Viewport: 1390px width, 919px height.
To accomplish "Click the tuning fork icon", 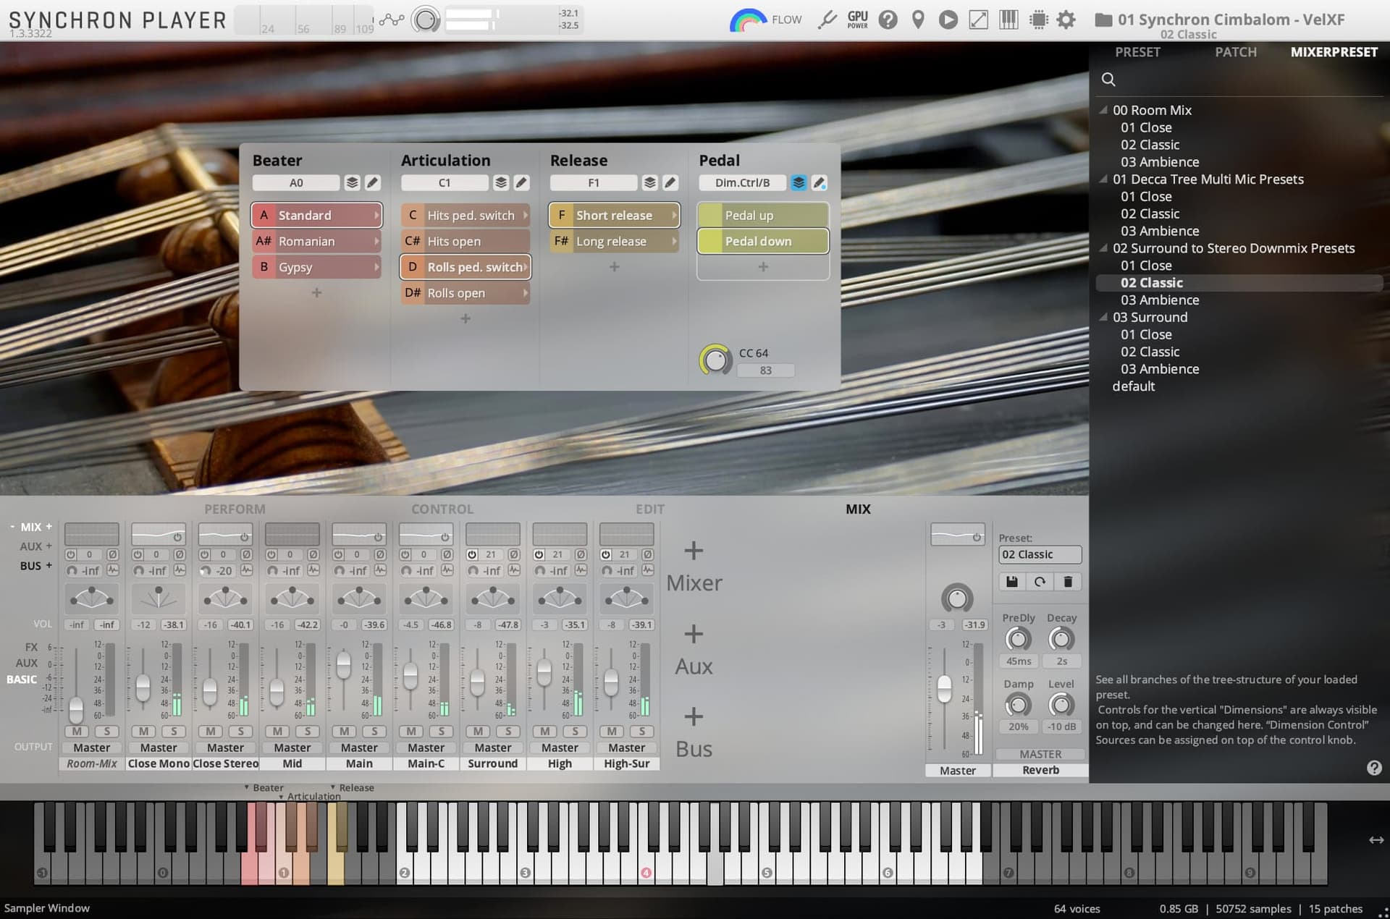I will 827,20.
